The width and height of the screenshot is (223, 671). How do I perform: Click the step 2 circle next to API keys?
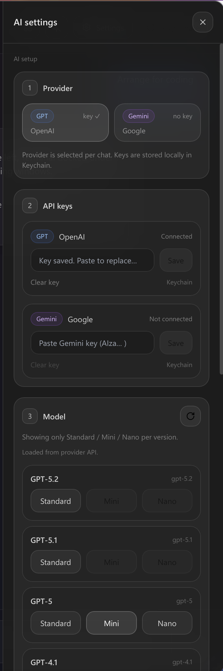pos(30,205)
